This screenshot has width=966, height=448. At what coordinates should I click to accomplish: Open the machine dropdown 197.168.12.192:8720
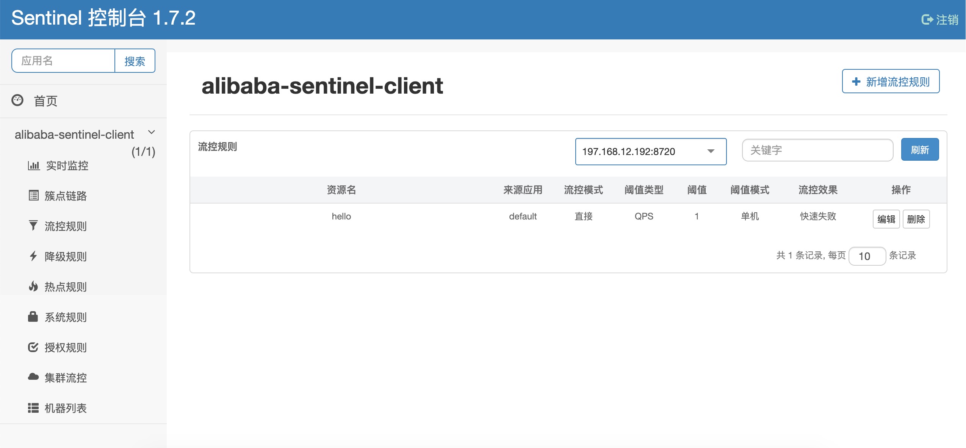[651, 152]
